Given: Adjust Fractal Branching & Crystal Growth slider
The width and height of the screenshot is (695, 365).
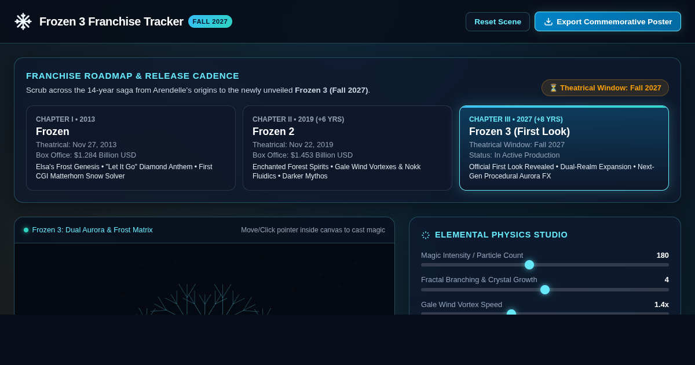Looking at the screenshot, I should [545, 290].
